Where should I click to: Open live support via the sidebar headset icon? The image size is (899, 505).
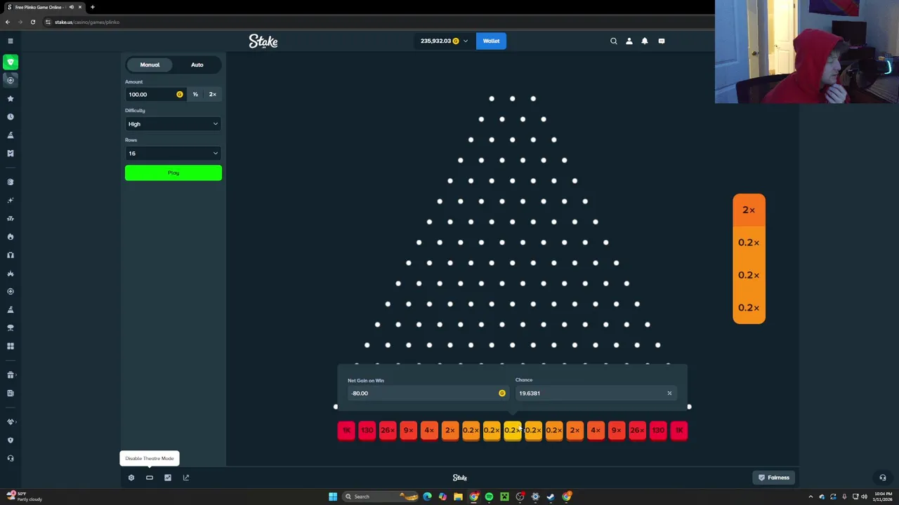(11, 458)
